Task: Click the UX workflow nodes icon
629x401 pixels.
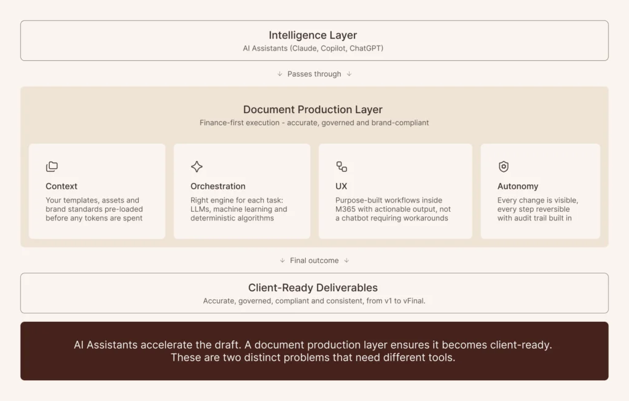Action: [342, 166]
